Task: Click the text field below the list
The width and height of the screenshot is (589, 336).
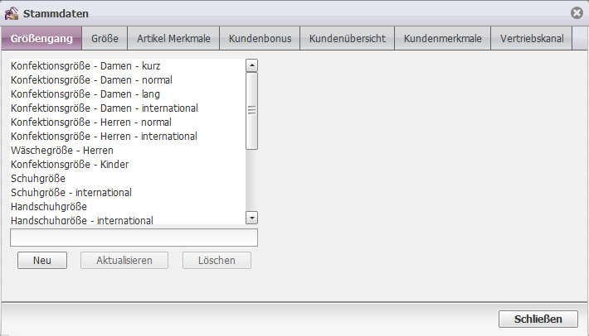Action: coord(134,238)
